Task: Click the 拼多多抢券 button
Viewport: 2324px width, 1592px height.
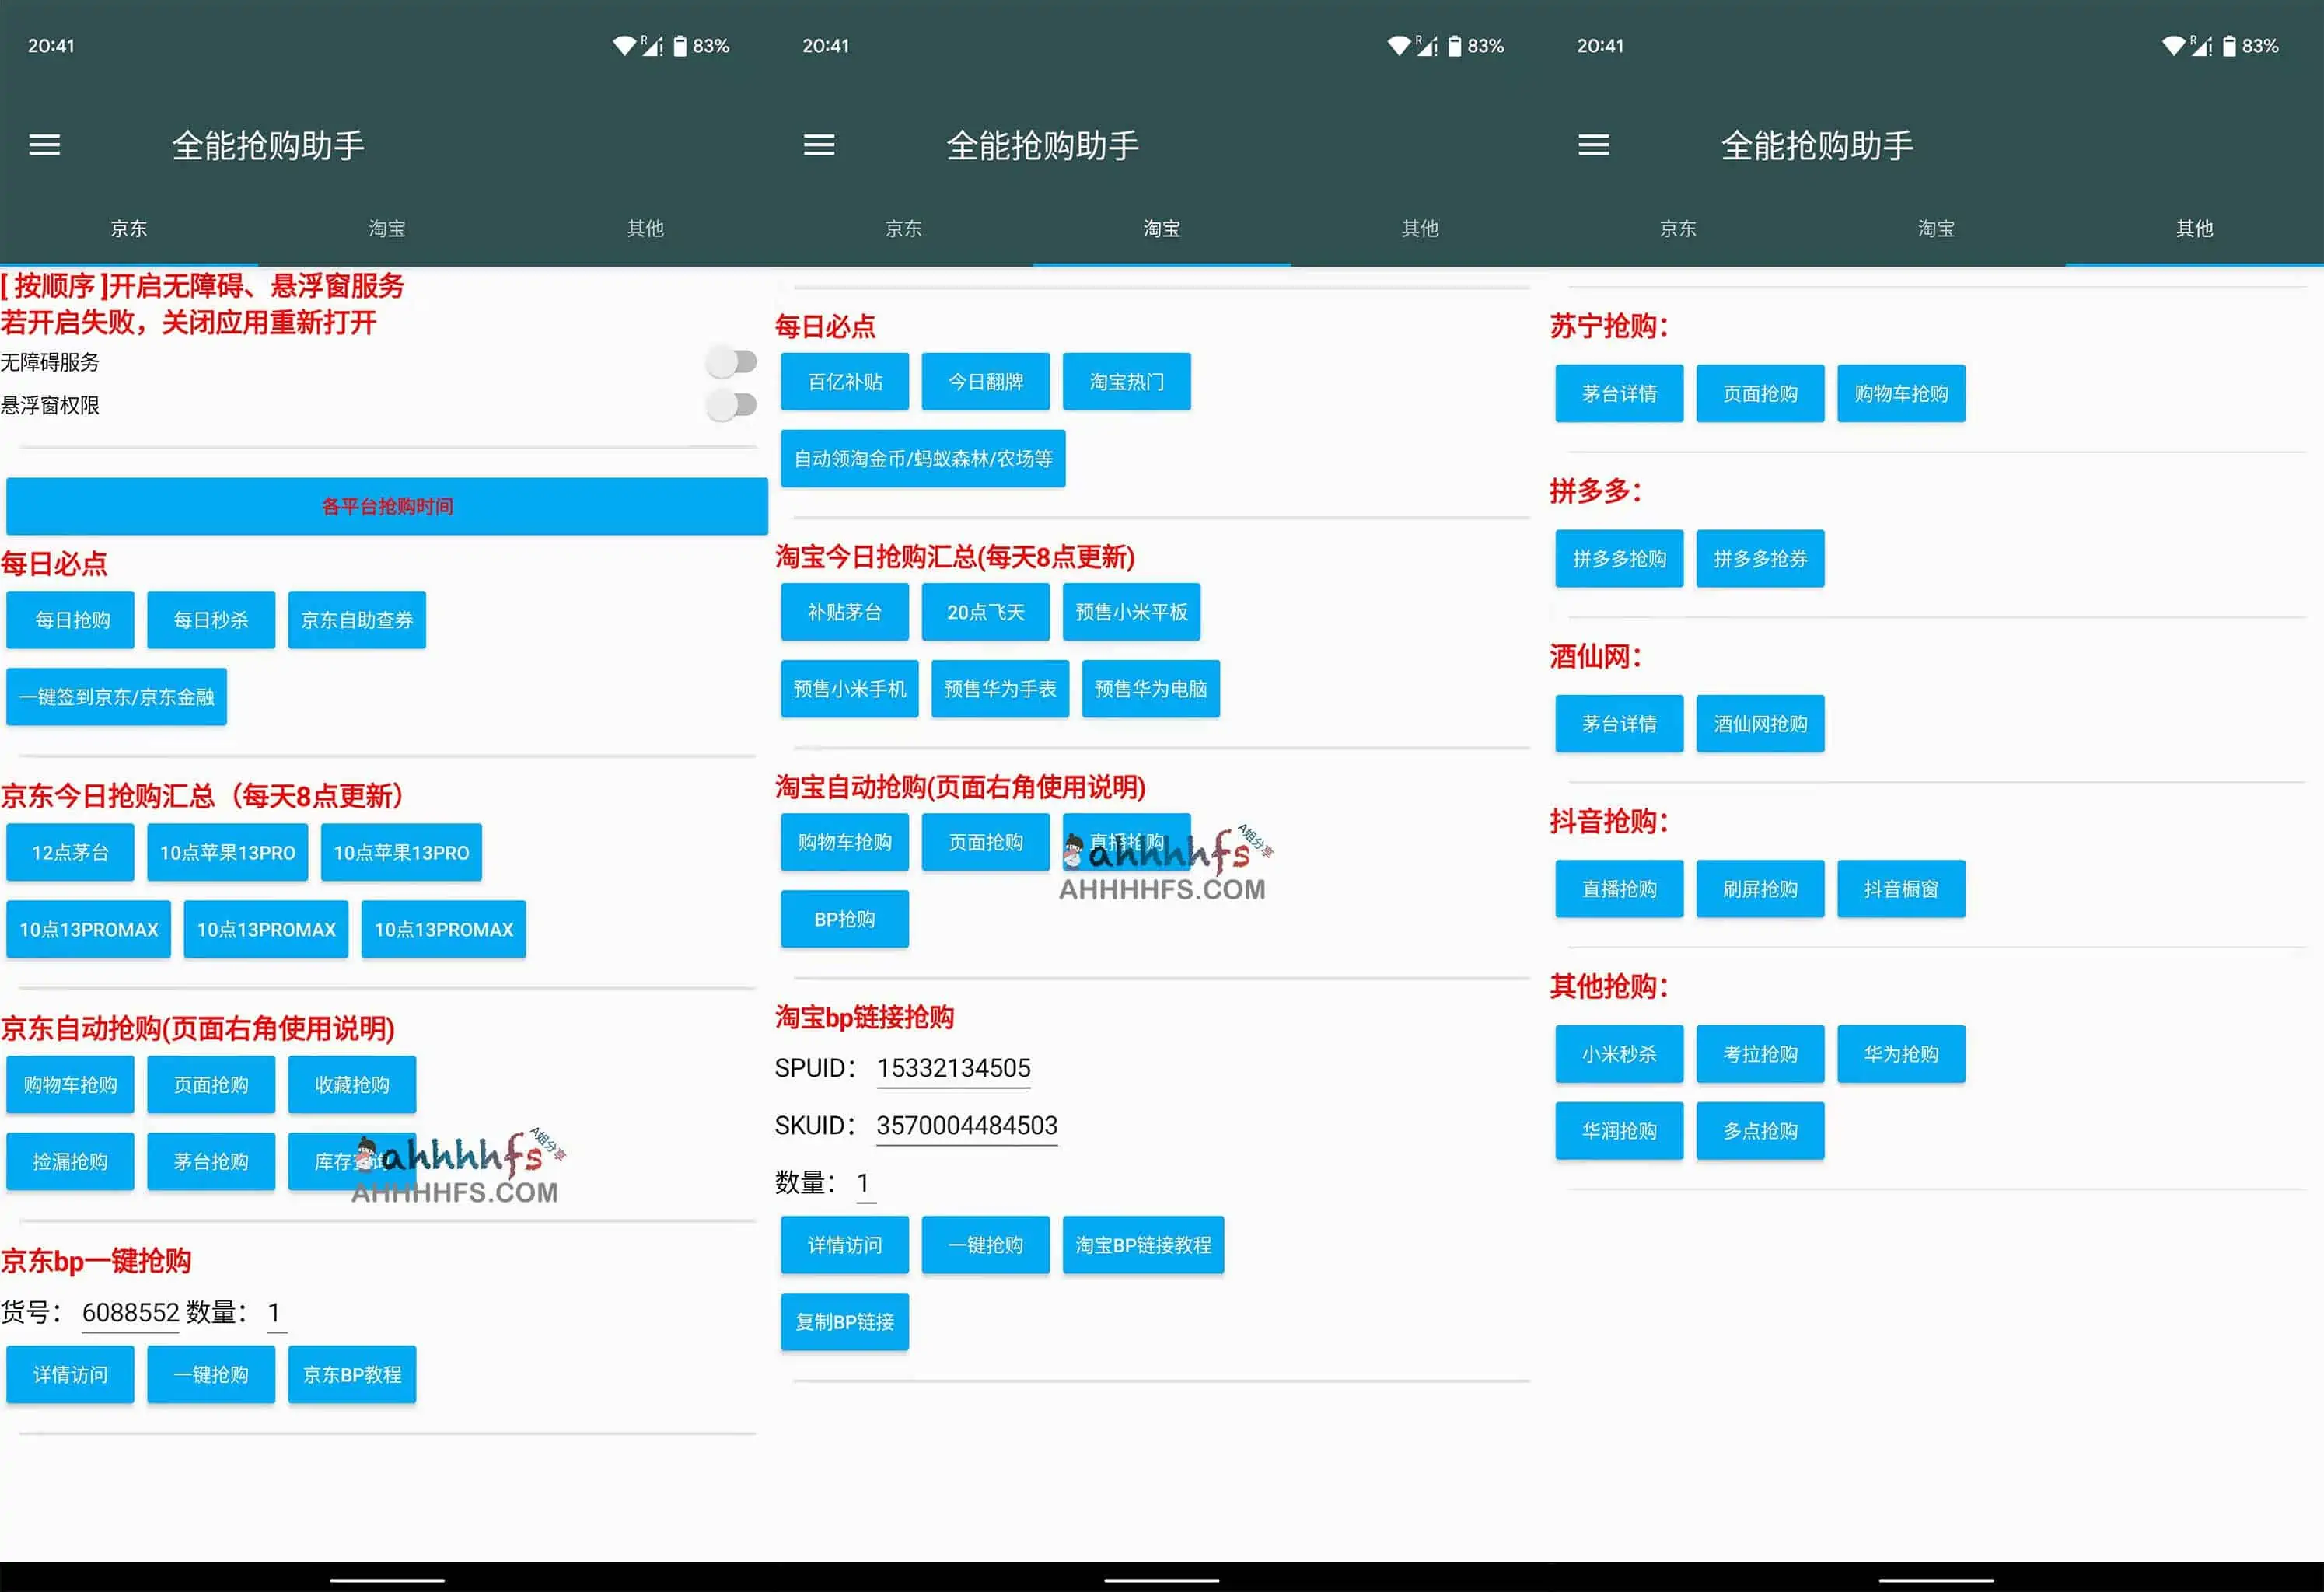Action: click(x=1760, y=559)
